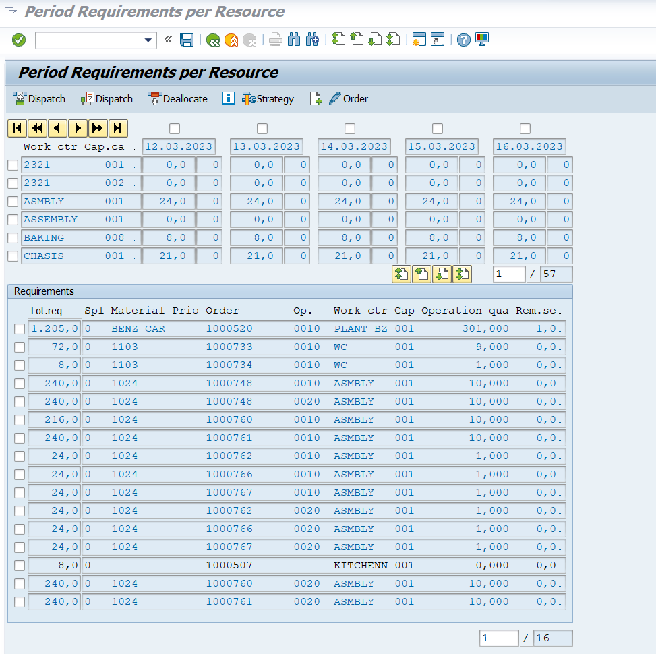Click requirements page number field of 16
The image size is (656, 654).
(499, 638)
